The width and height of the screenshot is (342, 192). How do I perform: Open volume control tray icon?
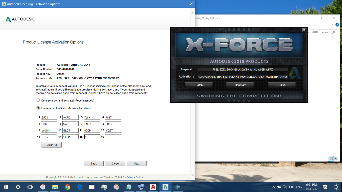[x=291, y=187]
